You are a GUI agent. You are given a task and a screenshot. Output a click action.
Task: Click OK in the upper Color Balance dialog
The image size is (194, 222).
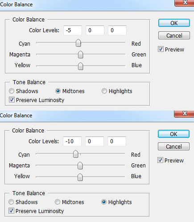click(174, 23)
